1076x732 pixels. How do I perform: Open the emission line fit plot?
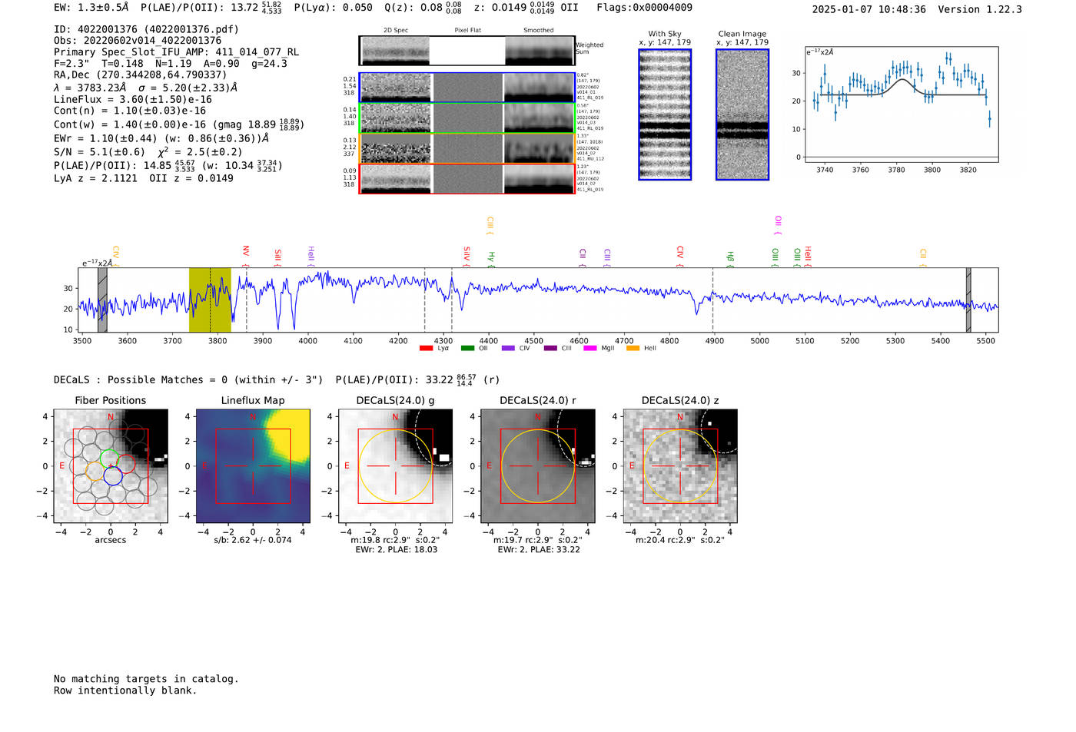902,104
